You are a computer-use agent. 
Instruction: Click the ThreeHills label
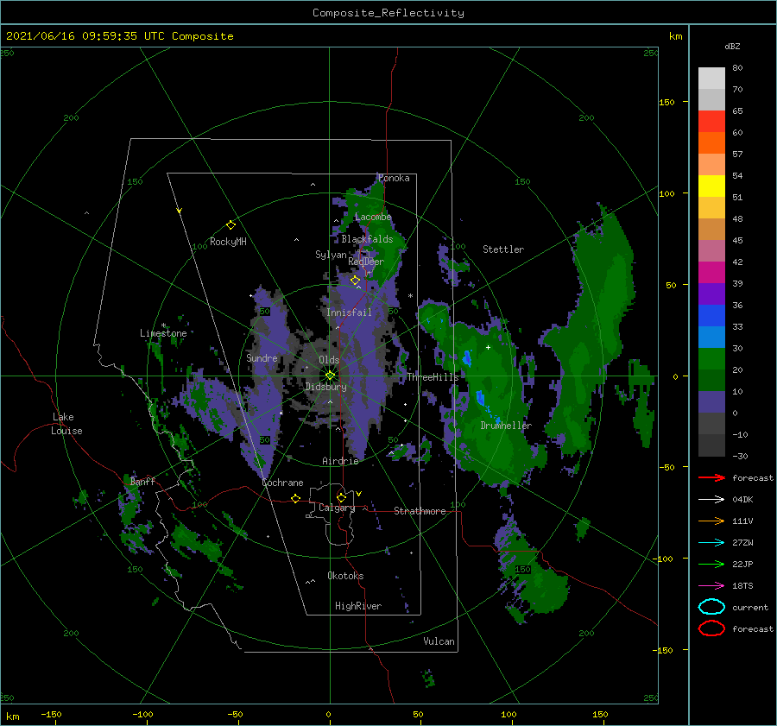pyautogui.click(x=433, y=377)
